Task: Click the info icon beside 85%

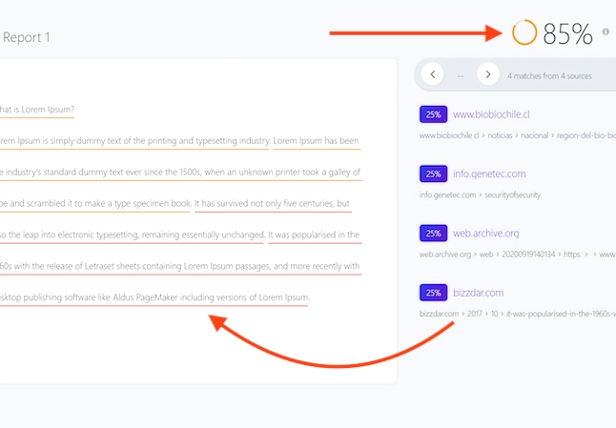Action: pos(606,31)
